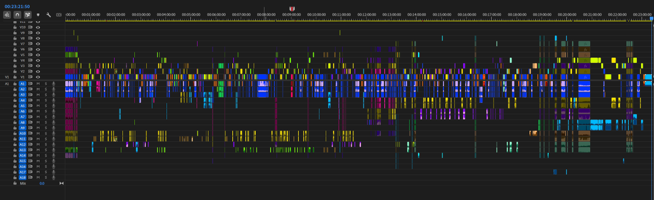This screenshot has height=200, width=654.
Task: Toggle sync lock on V2
Action: point(31,71)
